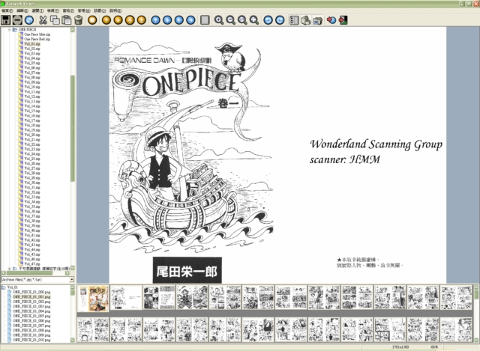Open the 說明(H) help menu
The height and width of the screenshot is (351, 480).
pos(115,10)
